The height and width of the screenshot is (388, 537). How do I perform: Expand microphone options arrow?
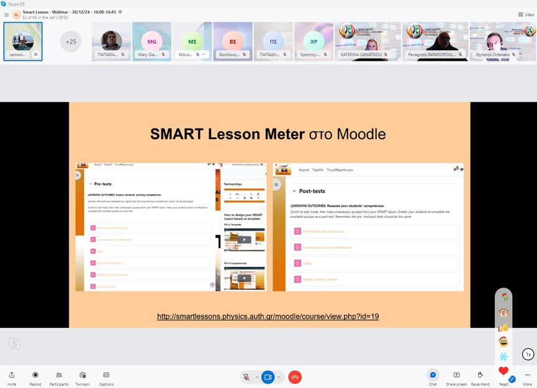257,377
